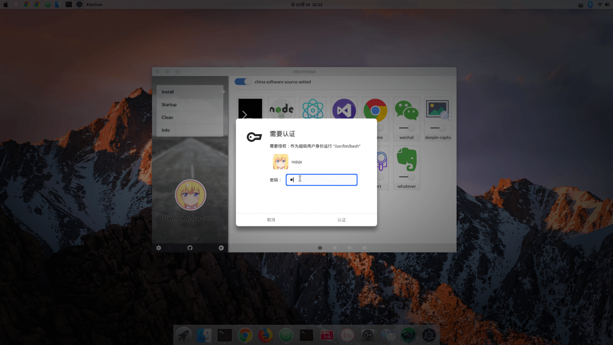Open the Visual Studio Code app icon
The height and width of the screenshot is (345, 613).
344,109
